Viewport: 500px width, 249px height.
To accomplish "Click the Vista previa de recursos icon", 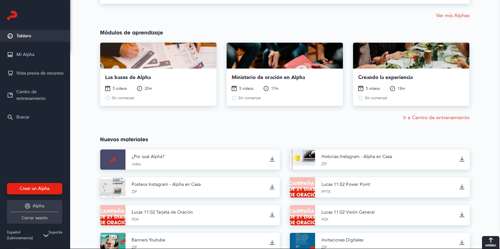I will [10, 73].
